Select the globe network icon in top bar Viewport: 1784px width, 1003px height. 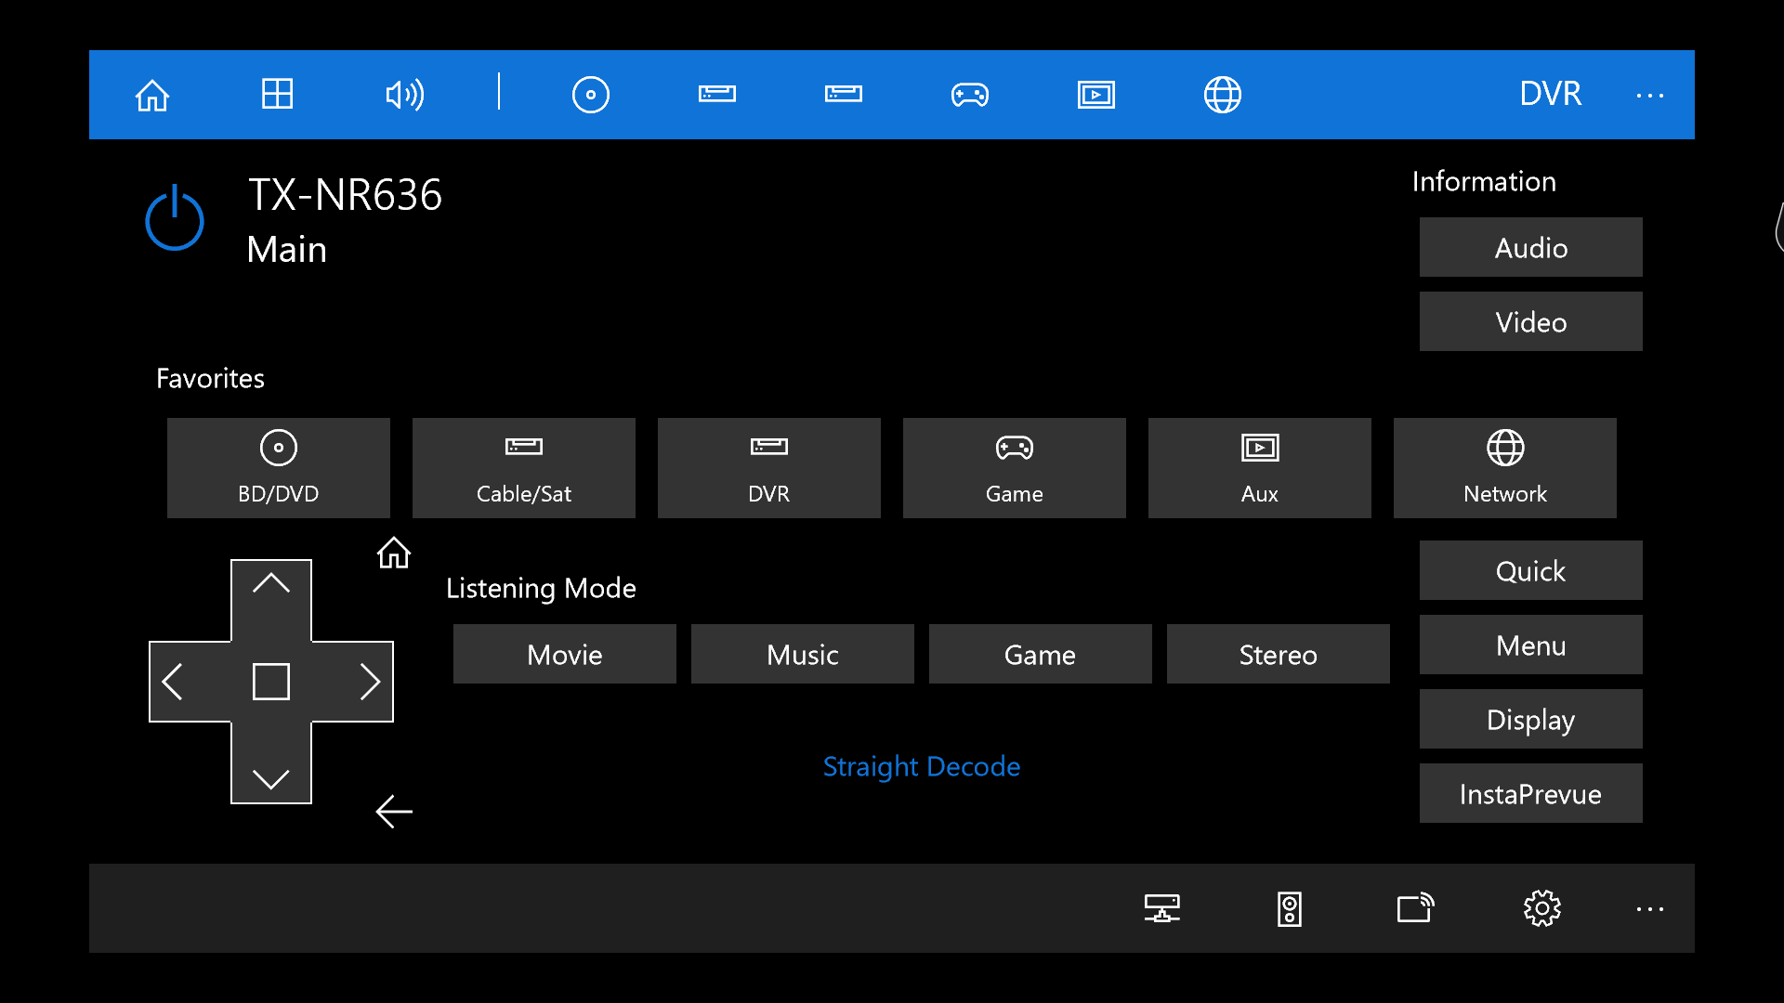(1222, 95)
